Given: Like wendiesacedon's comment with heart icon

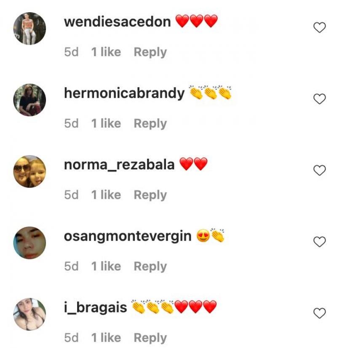Looking at the screenshot, I should click(x=319, y=27).
